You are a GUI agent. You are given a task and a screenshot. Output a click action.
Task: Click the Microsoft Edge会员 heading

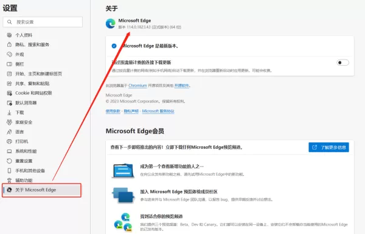pos(135,131)
